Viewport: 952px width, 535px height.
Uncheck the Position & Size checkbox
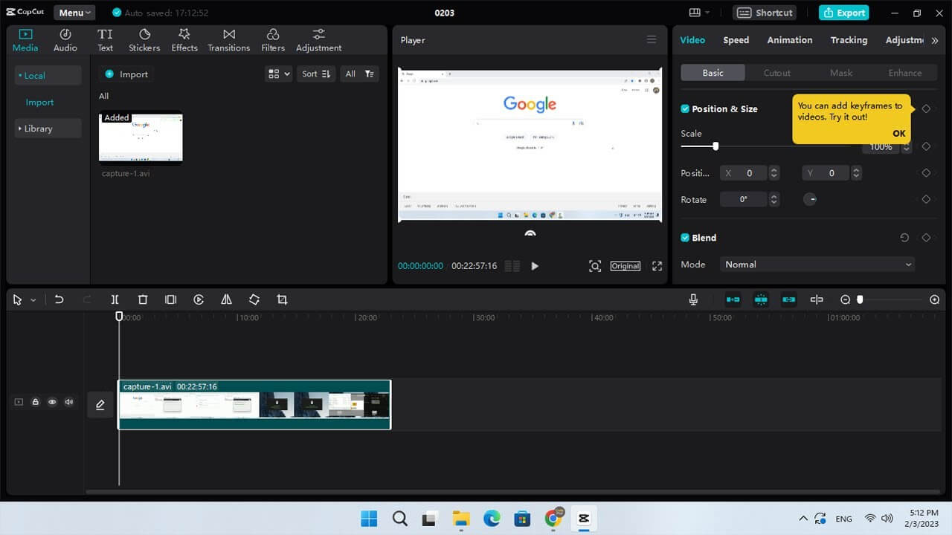685,108
